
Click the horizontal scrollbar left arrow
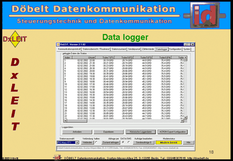pos(65,121)
